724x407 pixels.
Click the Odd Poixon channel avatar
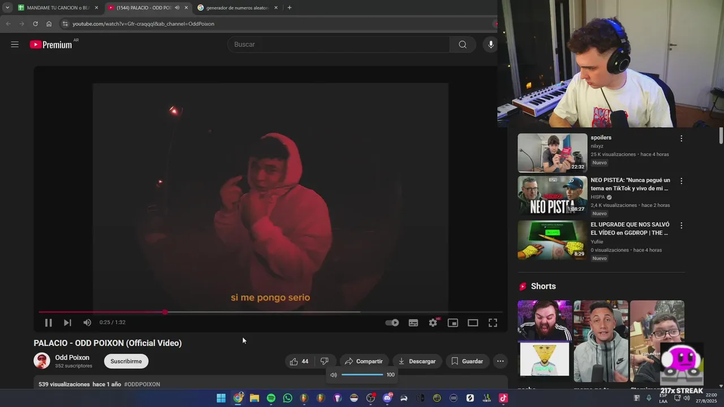click(x=42, y=361)
